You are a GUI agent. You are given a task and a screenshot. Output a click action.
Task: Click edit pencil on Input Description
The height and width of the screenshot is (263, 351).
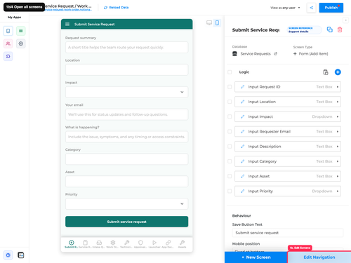[x=243, y=147]
